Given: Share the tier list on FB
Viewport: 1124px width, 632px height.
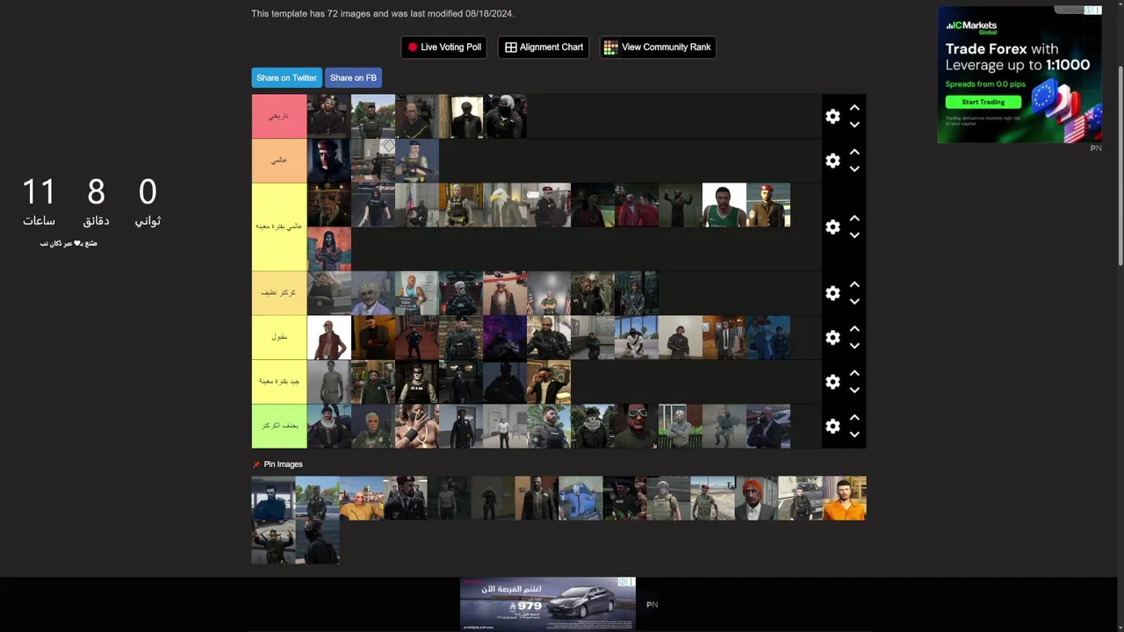Looking at the screenshot, I should pos(353,78).
